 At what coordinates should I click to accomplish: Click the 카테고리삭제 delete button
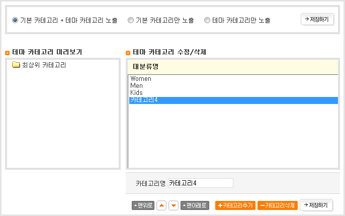[x=277, y=205]
